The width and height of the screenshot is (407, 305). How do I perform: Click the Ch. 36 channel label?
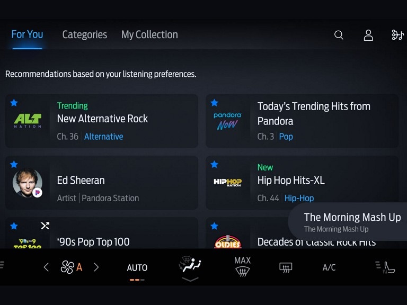[x=67, y=137]
